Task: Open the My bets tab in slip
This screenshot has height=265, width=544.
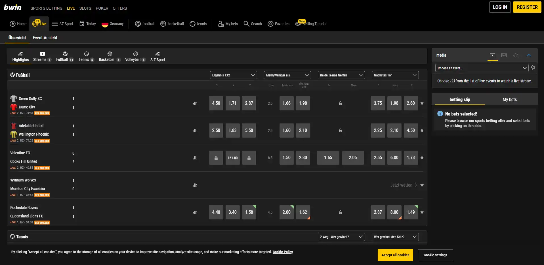Action: tap(510, 99)
